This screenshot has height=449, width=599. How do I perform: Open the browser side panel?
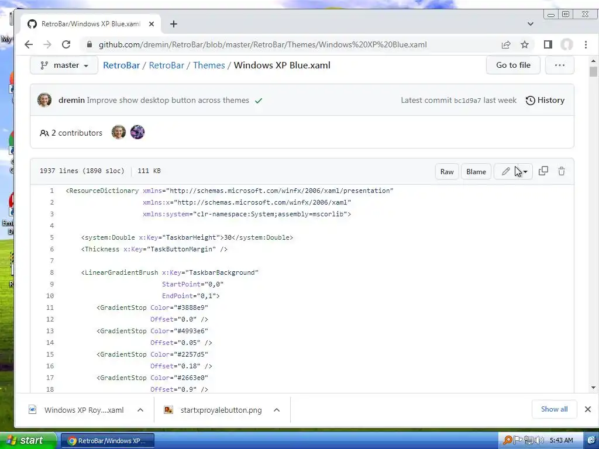[x=548, y=44]
